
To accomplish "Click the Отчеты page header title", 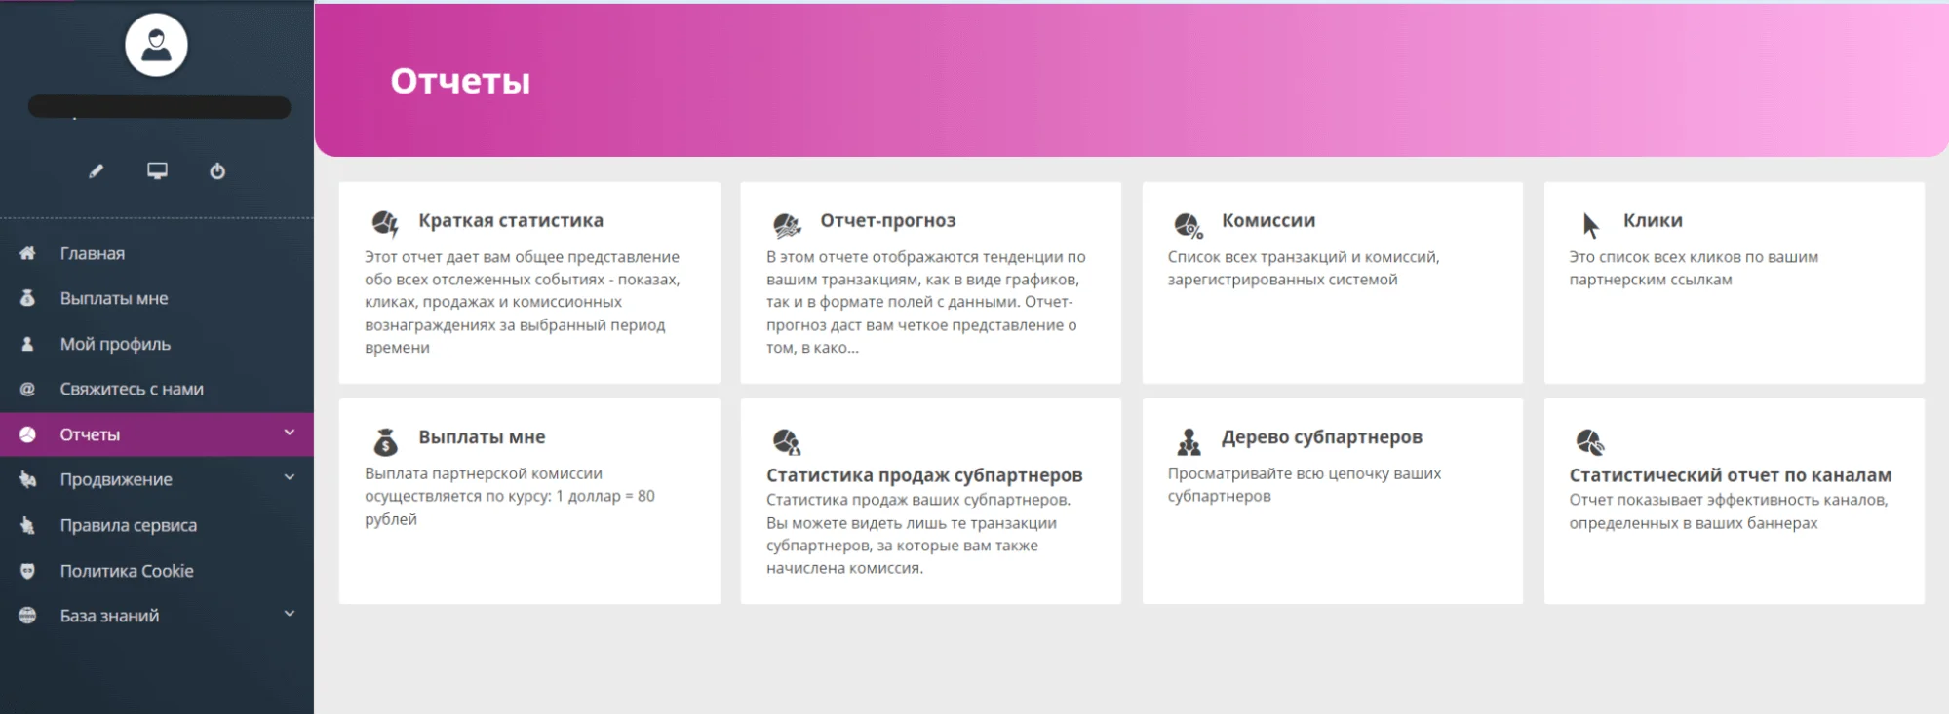I will click(x=460, y=81).
